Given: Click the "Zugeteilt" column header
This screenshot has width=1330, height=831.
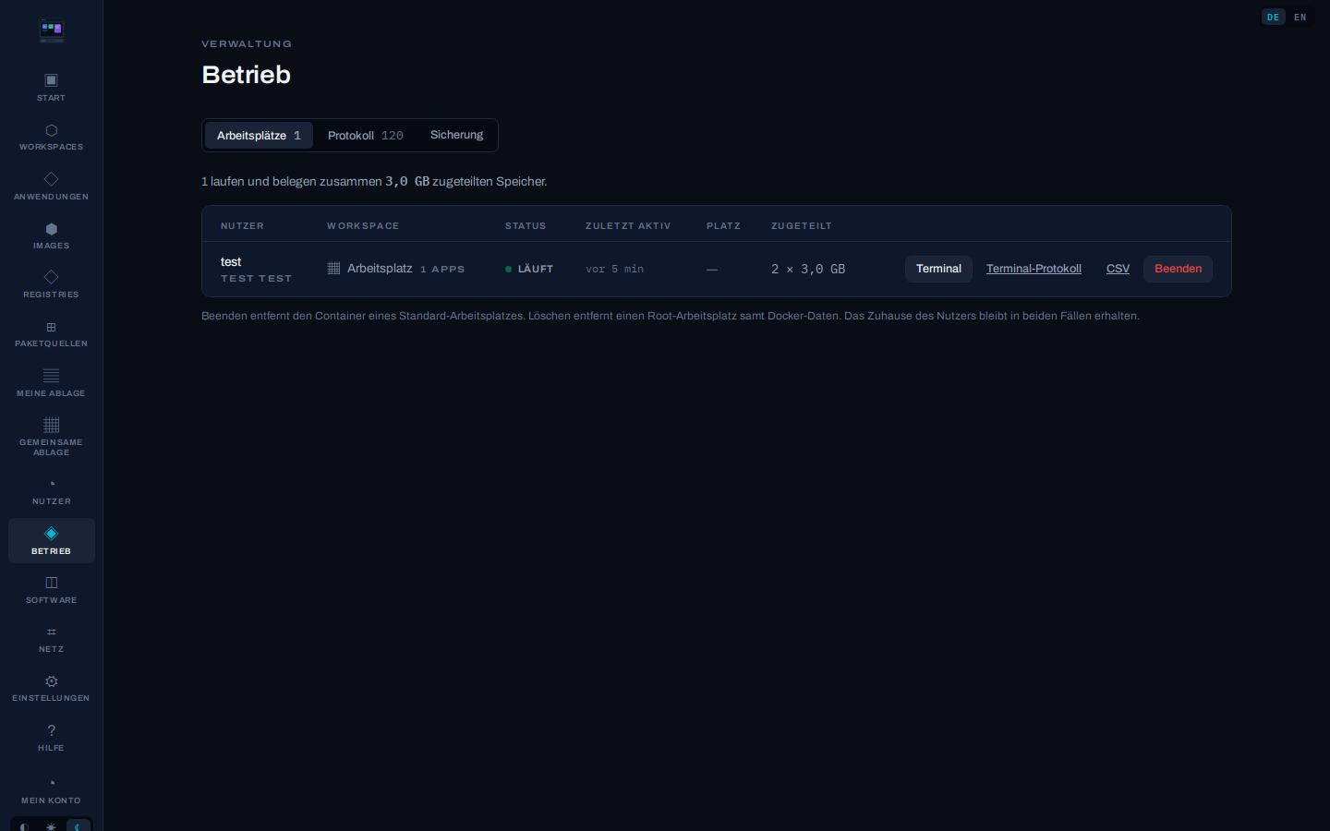Looking at the screenshot, I should 802,225.
